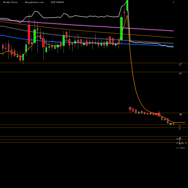The height and width of the screenshot is (188, 188).
Task: Select the 5 price level label
Action: point(180,129)
